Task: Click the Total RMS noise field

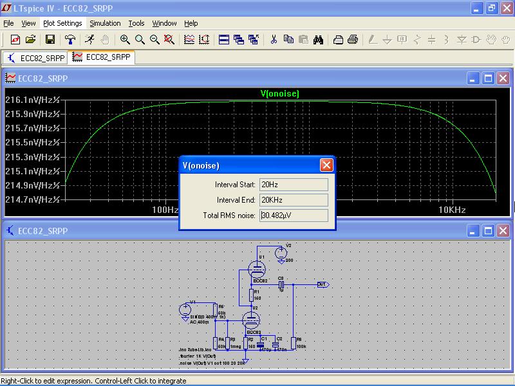Action: (294, 216)
